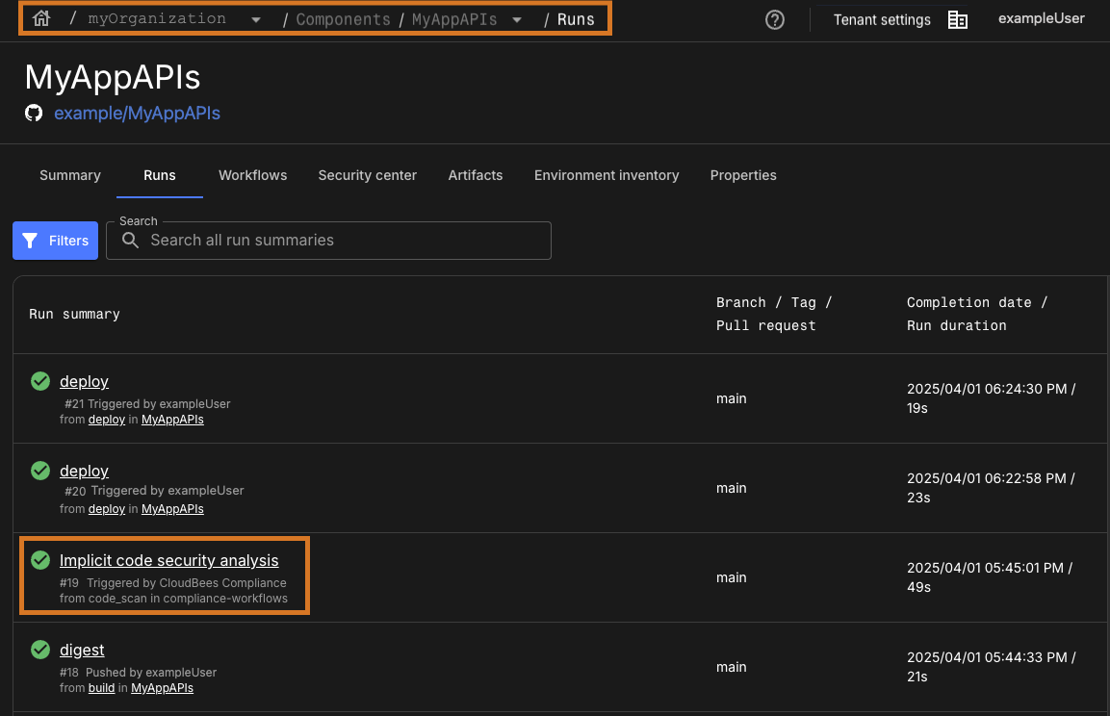Open the example/MyAppAPIs repository link
This screenshot has width=1110, height=716.
[x=137, y=114]
